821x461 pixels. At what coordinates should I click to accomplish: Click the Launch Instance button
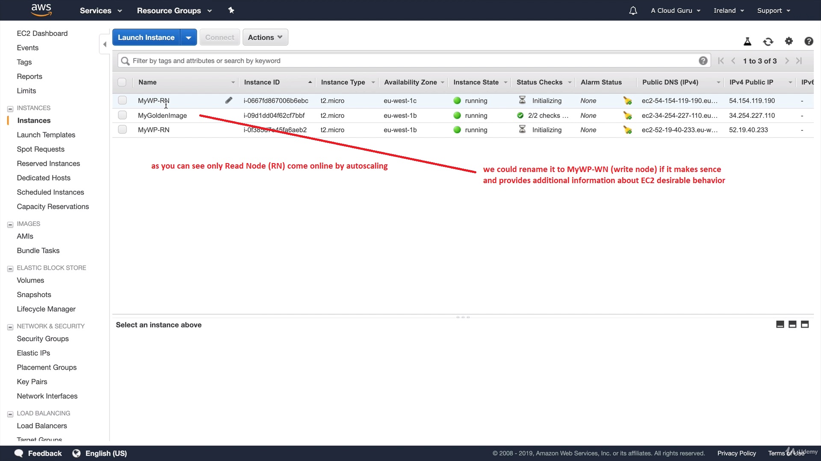point(146,38)
